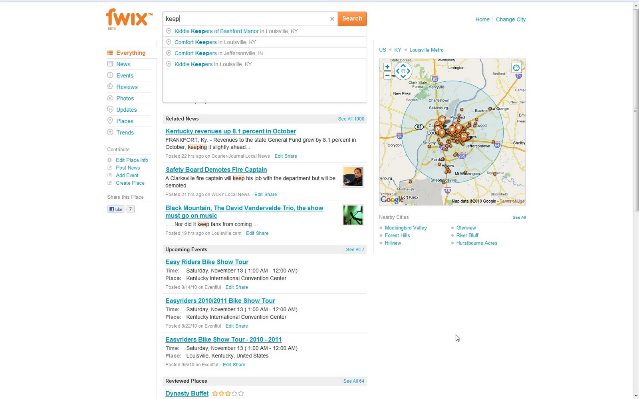Open the Reviews section link
Image resolution: width=639 pixels, height=399 pixels.
[x=127, y=87]
